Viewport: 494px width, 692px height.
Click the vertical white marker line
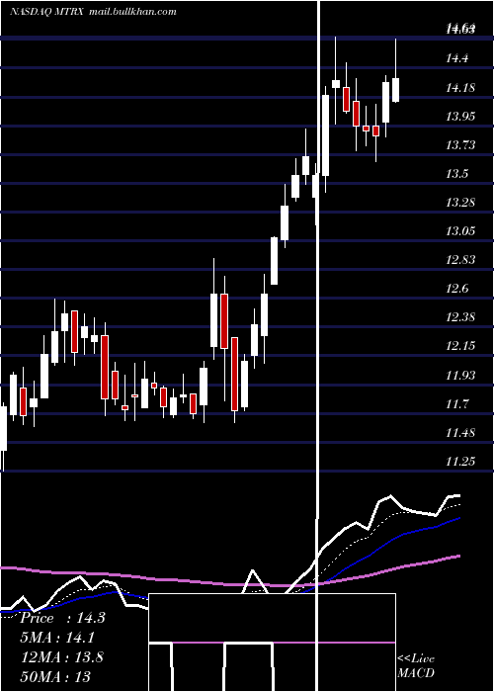(x=317, y=346)
